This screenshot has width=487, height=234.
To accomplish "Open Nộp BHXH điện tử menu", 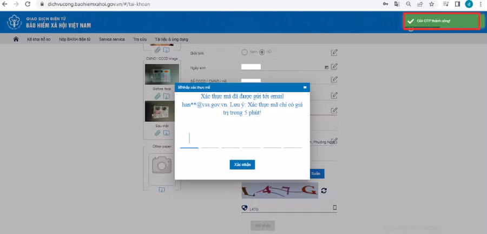I will (x=75, y=40).
